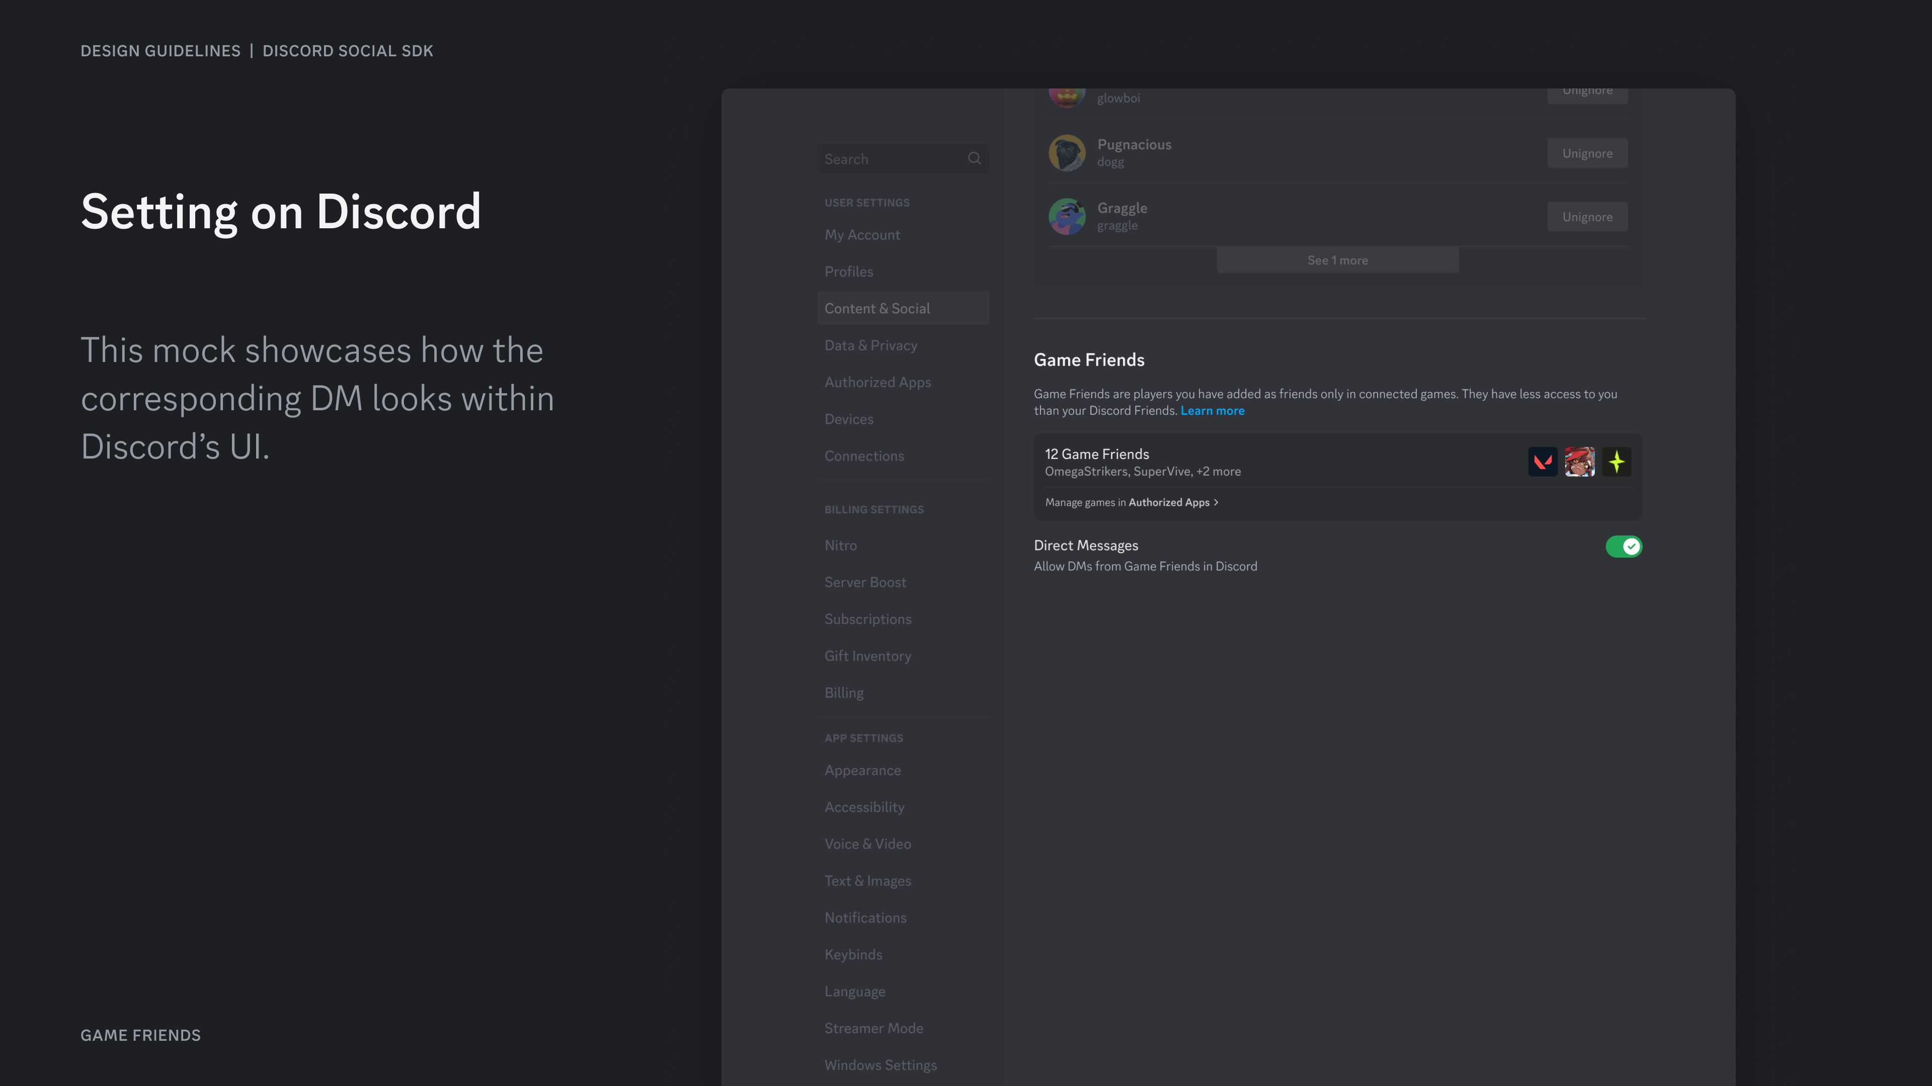Unignore the user Graggle
The width and height of the screenshot is (1932, 1086).
[1587, 217]
